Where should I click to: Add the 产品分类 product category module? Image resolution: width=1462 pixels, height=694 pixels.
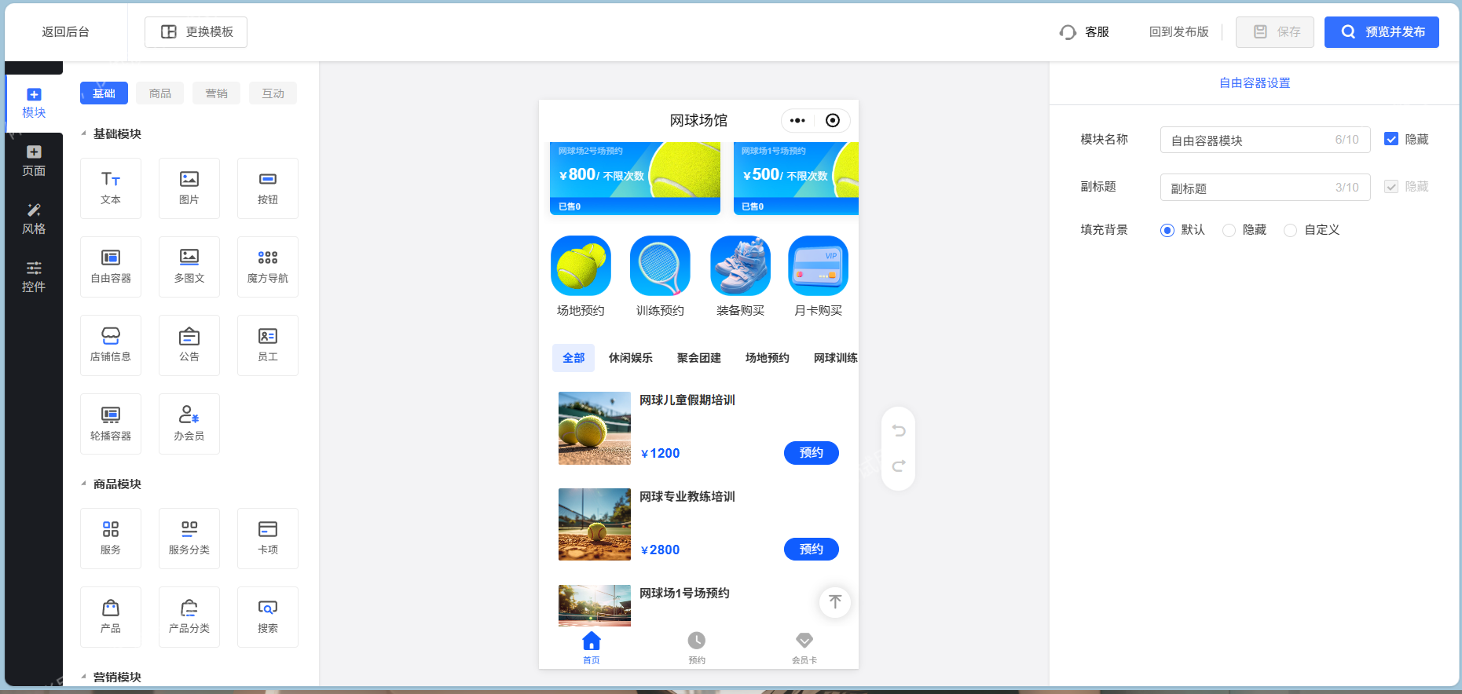tap(189, 617)
